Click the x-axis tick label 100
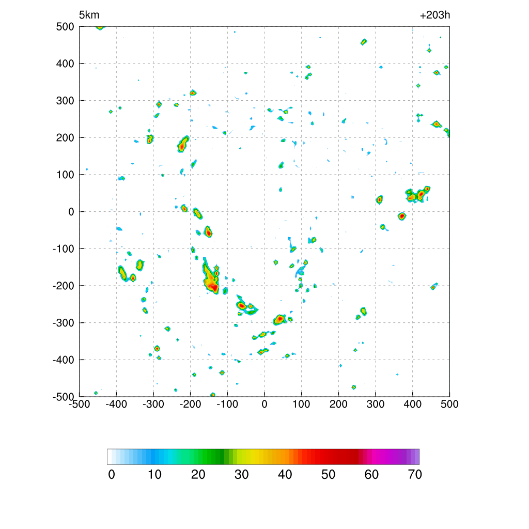The height and width of the screenshot is (529, 529). coord(301,404)
